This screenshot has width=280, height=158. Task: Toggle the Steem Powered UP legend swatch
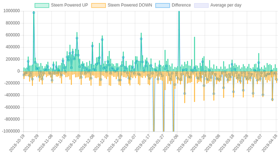pos(42,5)
